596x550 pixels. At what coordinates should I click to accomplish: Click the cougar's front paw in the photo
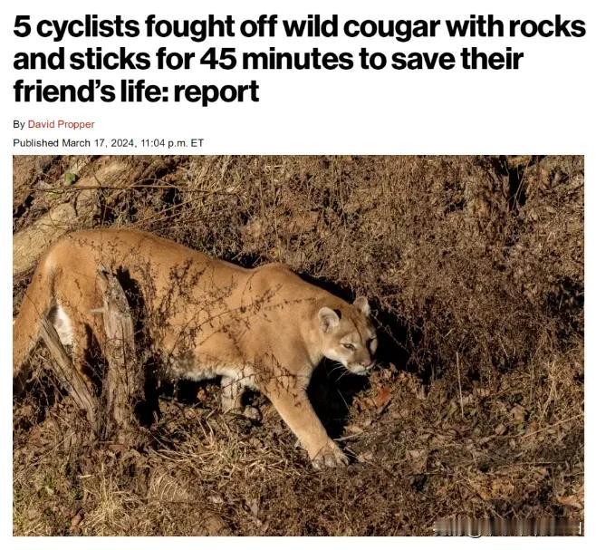pyautogui.click(x=329, y=455)
